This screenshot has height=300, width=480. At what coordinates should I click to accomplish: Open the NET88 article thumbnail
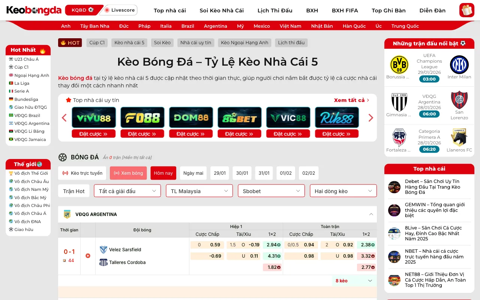[394, 280]
